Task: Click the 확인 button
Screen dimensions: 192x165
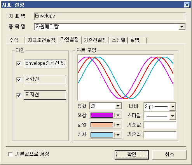Action: click(132, 155)
